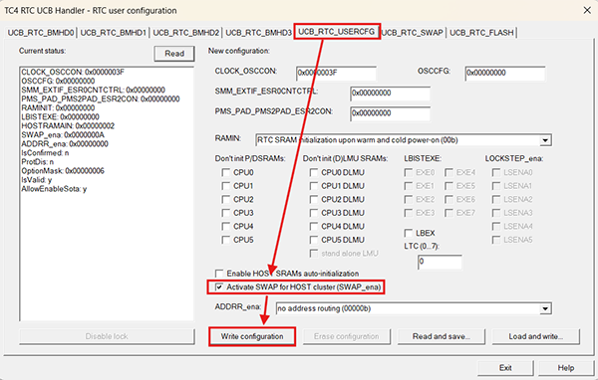Focus the OSCCFG input field
598x380 pixels.
point(505,73)
